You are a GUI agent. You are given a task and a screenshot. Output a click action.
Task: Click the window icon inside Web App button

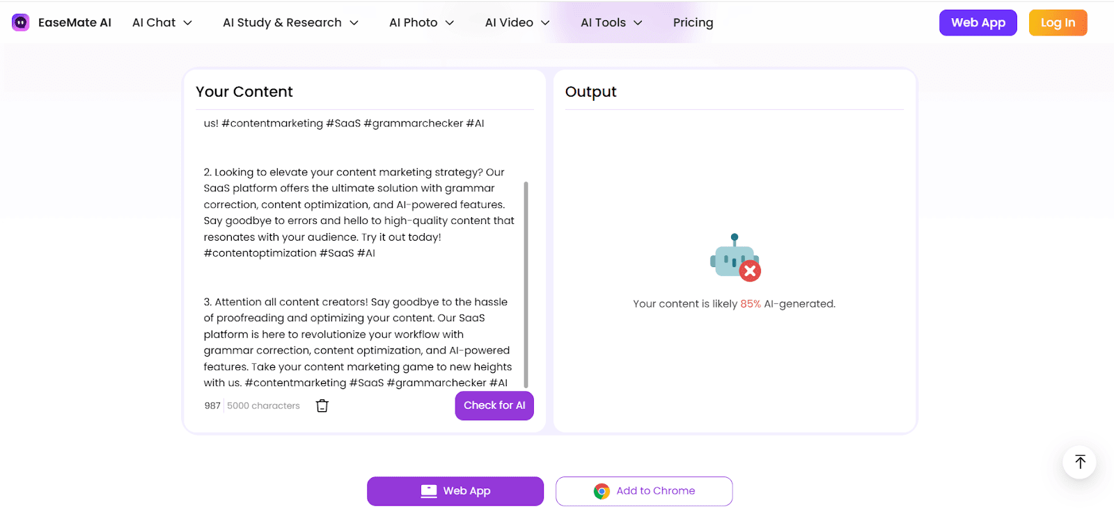pyautogui.click(x=427, y=490)
